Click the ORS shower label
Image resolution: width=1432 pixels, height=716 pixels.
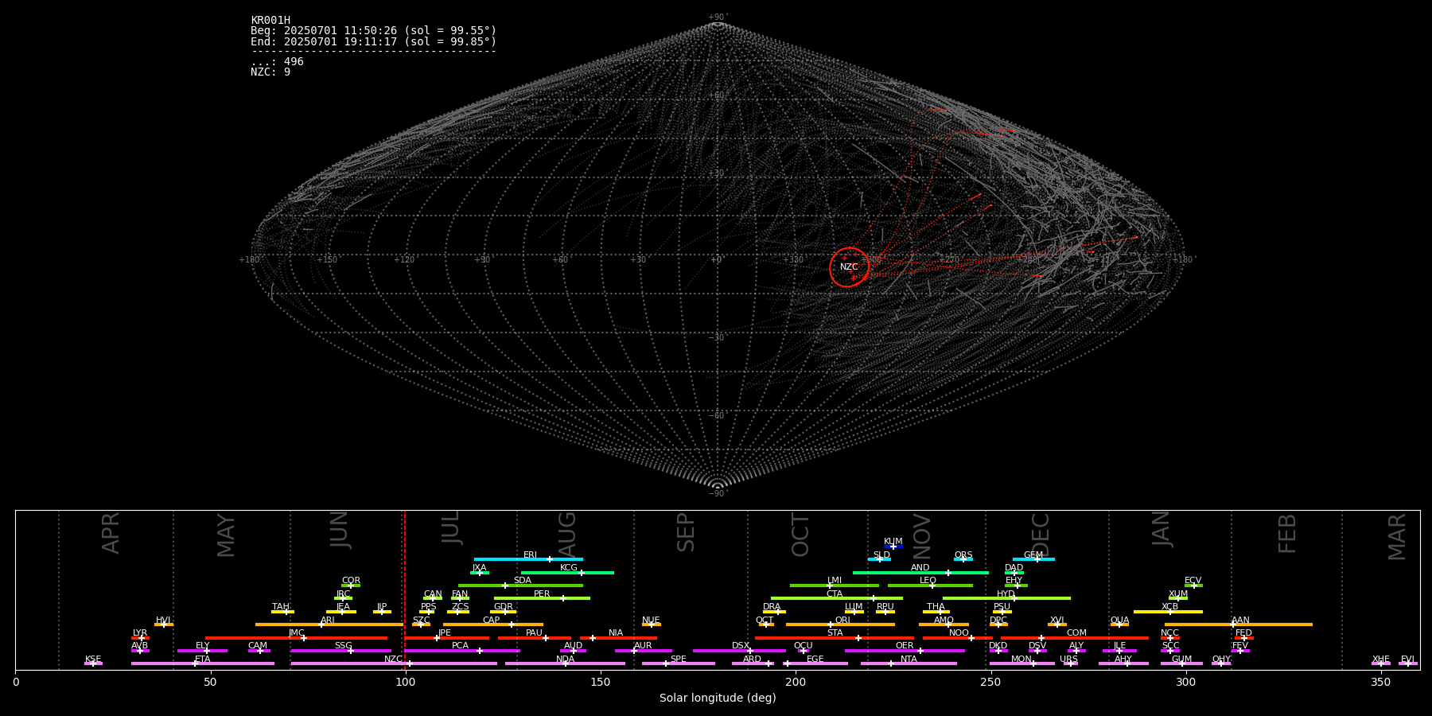(x=963, y=555)
